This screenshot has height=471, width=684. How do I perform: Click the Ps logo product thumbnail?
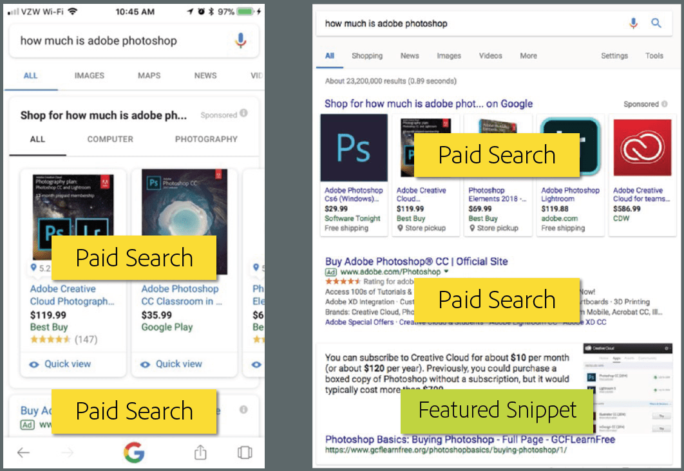point(354,148)
